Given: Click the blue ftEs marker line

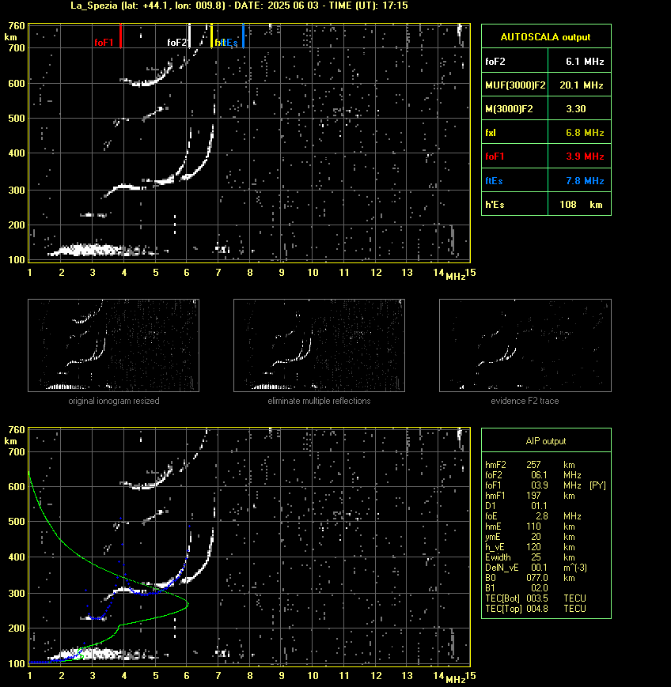Looking at the screenshot, I should pos(243,36).
